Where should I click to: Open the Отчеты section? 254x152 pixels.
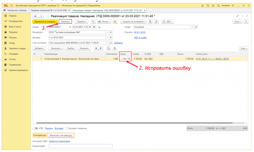(x=12, y=59)
